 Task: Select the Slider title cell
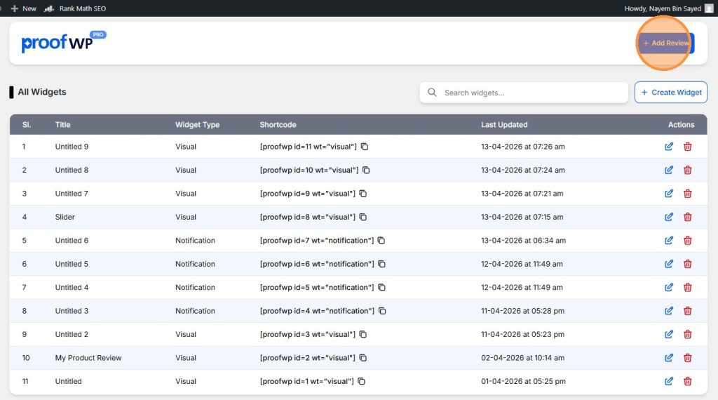(x=65, y=217)
